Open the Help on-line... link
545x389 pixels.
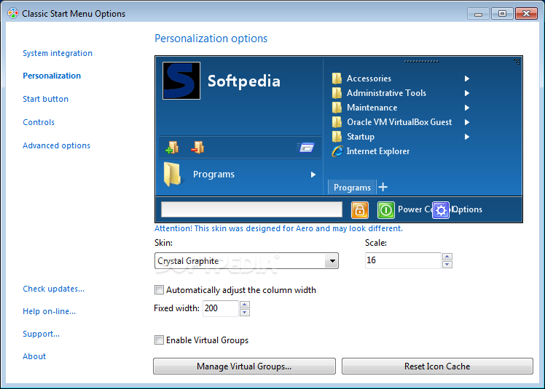(49, 311)
